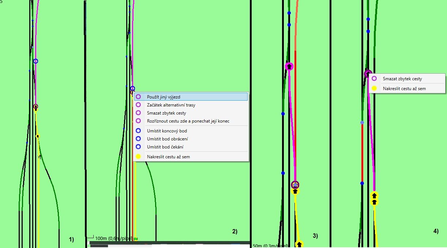Select "Umístit bod obrácení" menu item
Viewport: 447px width, 248px height.
coord(168,139)
